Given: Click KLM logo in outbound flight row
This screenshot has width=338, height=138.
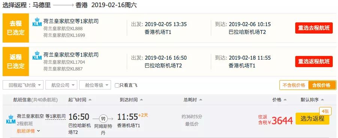Looking at the screenshot, I should click(37, 22).
